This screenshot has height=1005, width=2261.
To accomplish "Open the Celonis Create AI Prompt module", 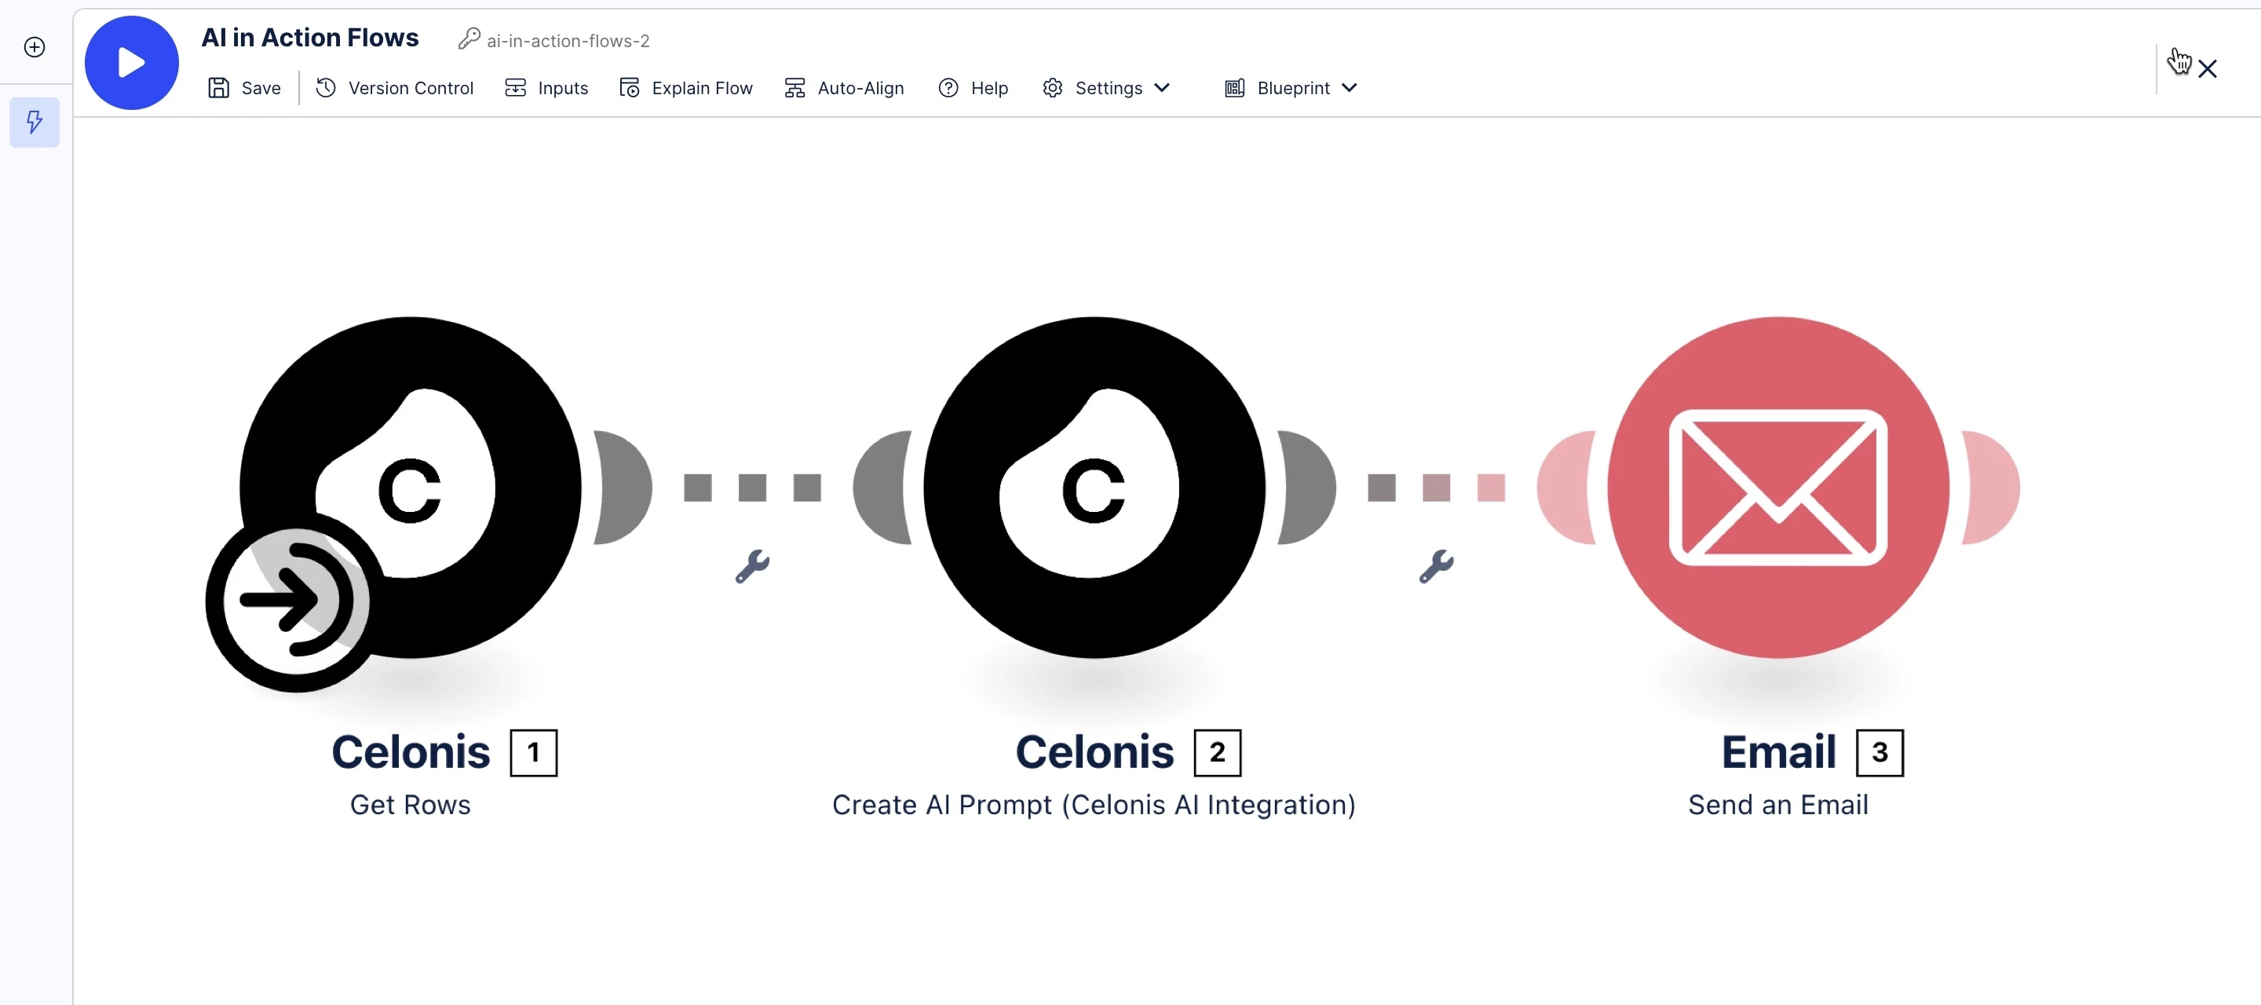I will pyautogui.click(x=1094, y=487).
